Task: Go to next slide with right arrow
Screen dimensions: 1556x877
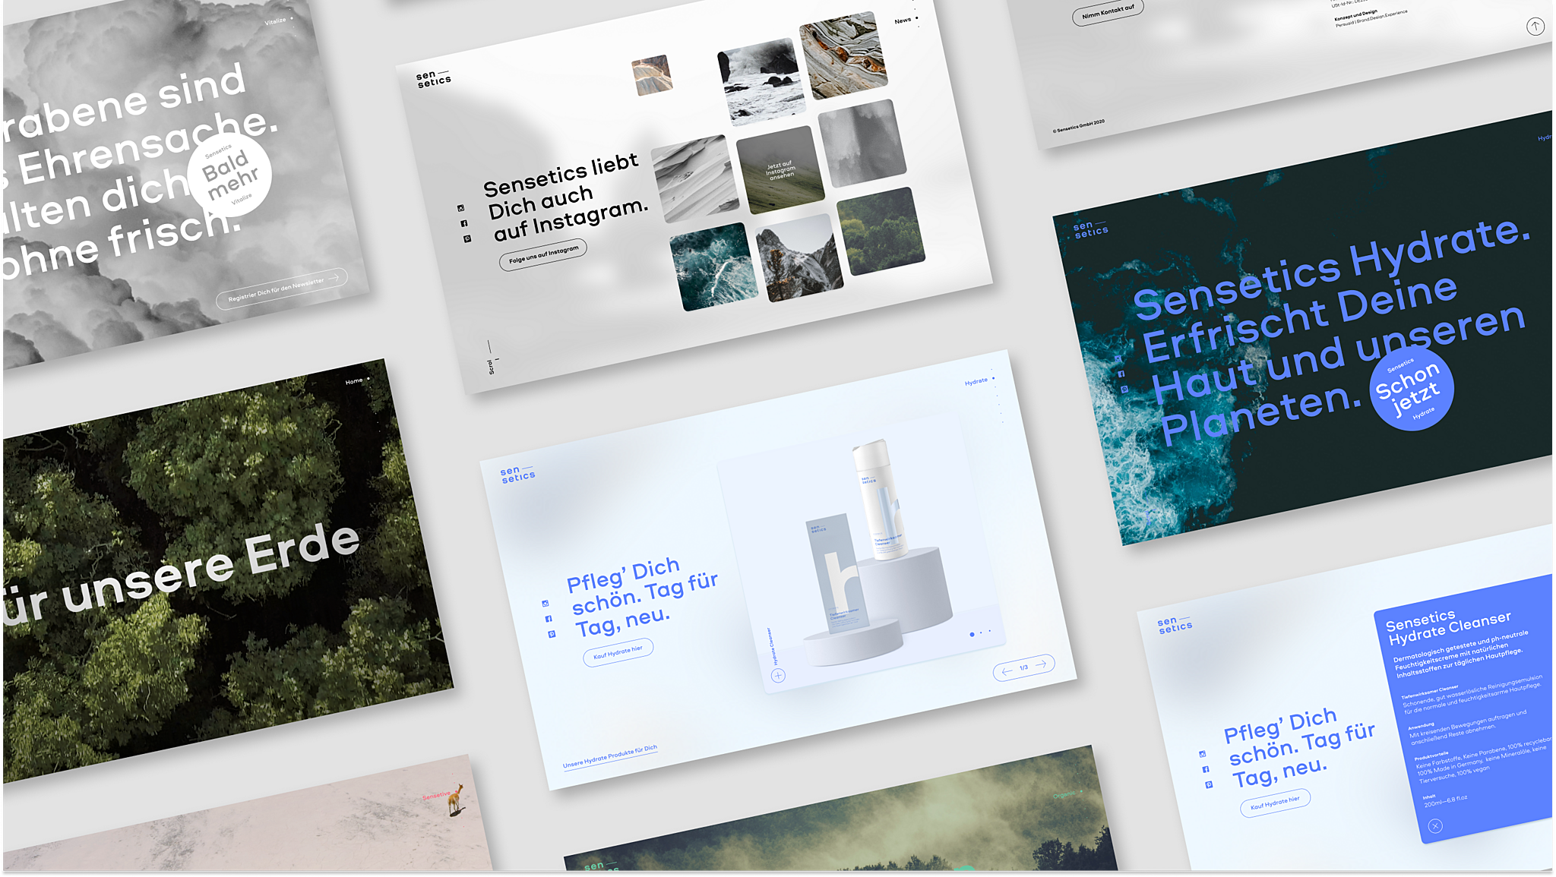Action: pyautogui.click(x=1042, y=664)
